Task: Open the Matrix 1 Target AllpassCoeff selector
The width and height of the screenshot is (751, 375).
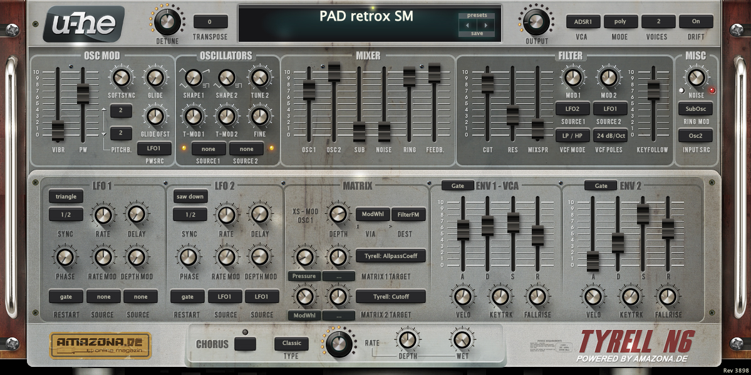Action: pyautogui.click(x=391, y=256)
